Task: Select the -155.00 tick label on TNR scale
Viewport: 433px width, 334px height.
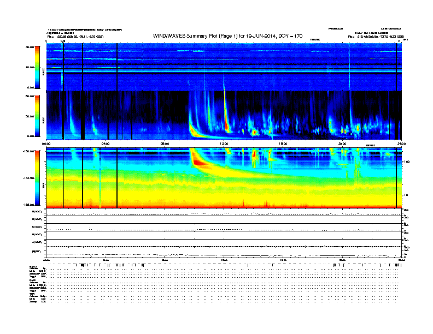Action: [x=28, y=205]
